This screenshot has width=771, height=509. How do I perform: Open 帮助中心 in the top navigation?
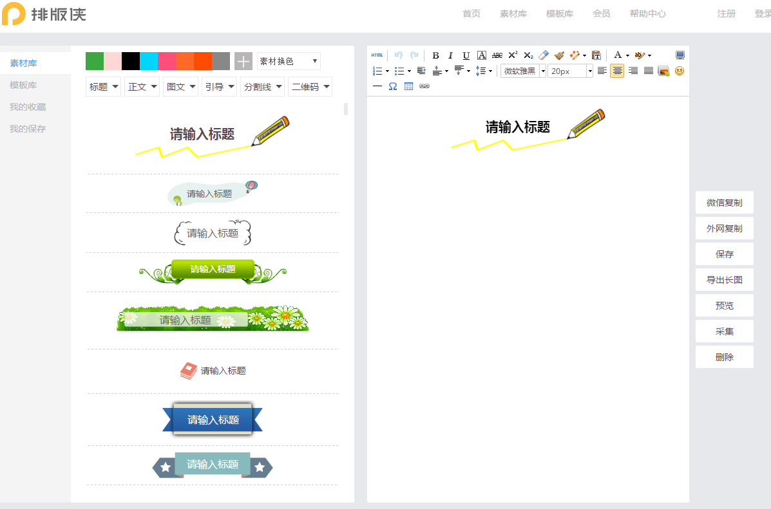pos(647,14)
